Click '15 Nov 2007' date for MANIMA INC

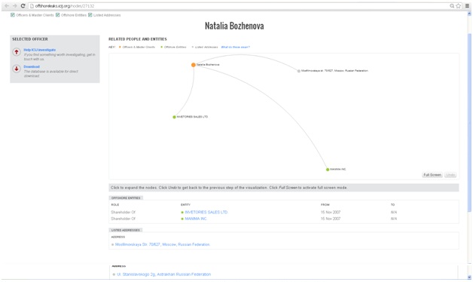tap(331, 219)
